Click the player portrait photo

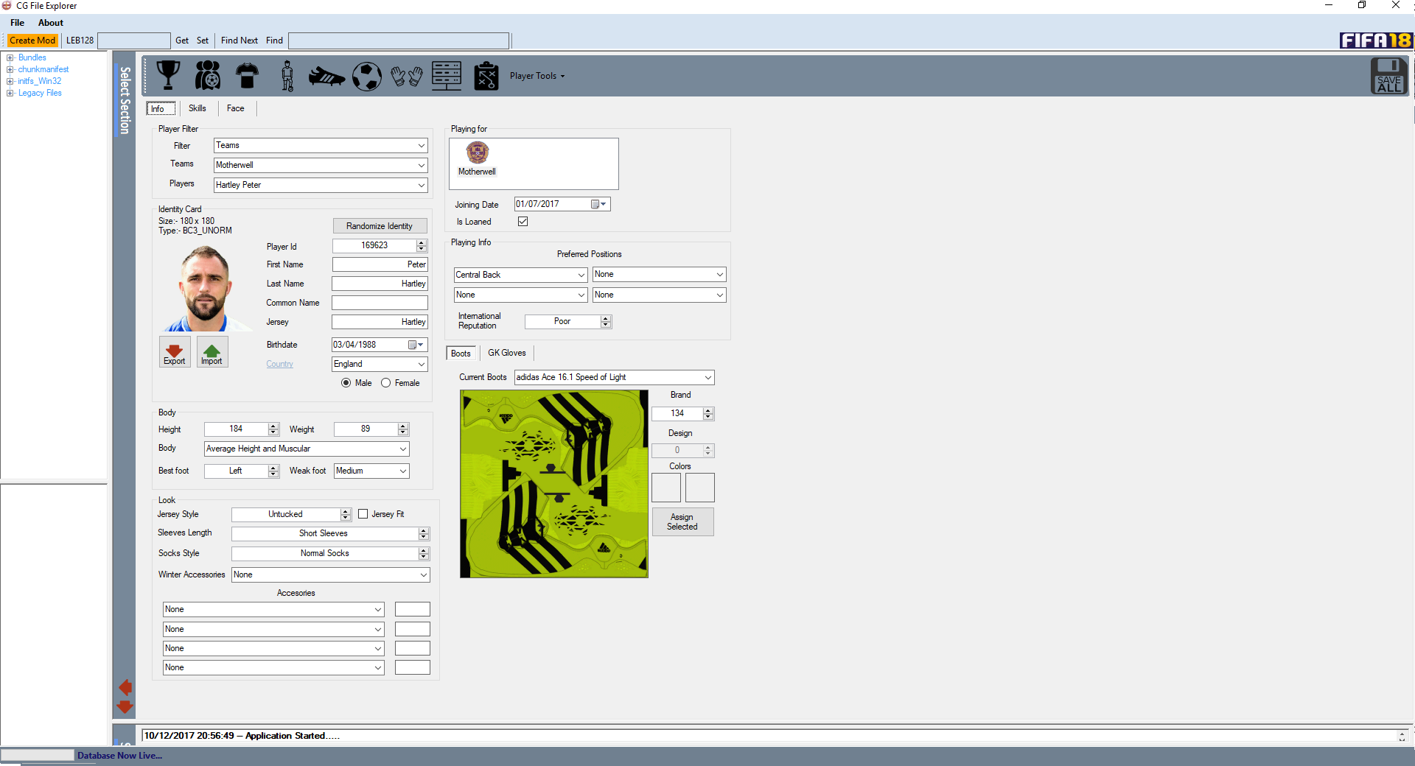point(205,289)
